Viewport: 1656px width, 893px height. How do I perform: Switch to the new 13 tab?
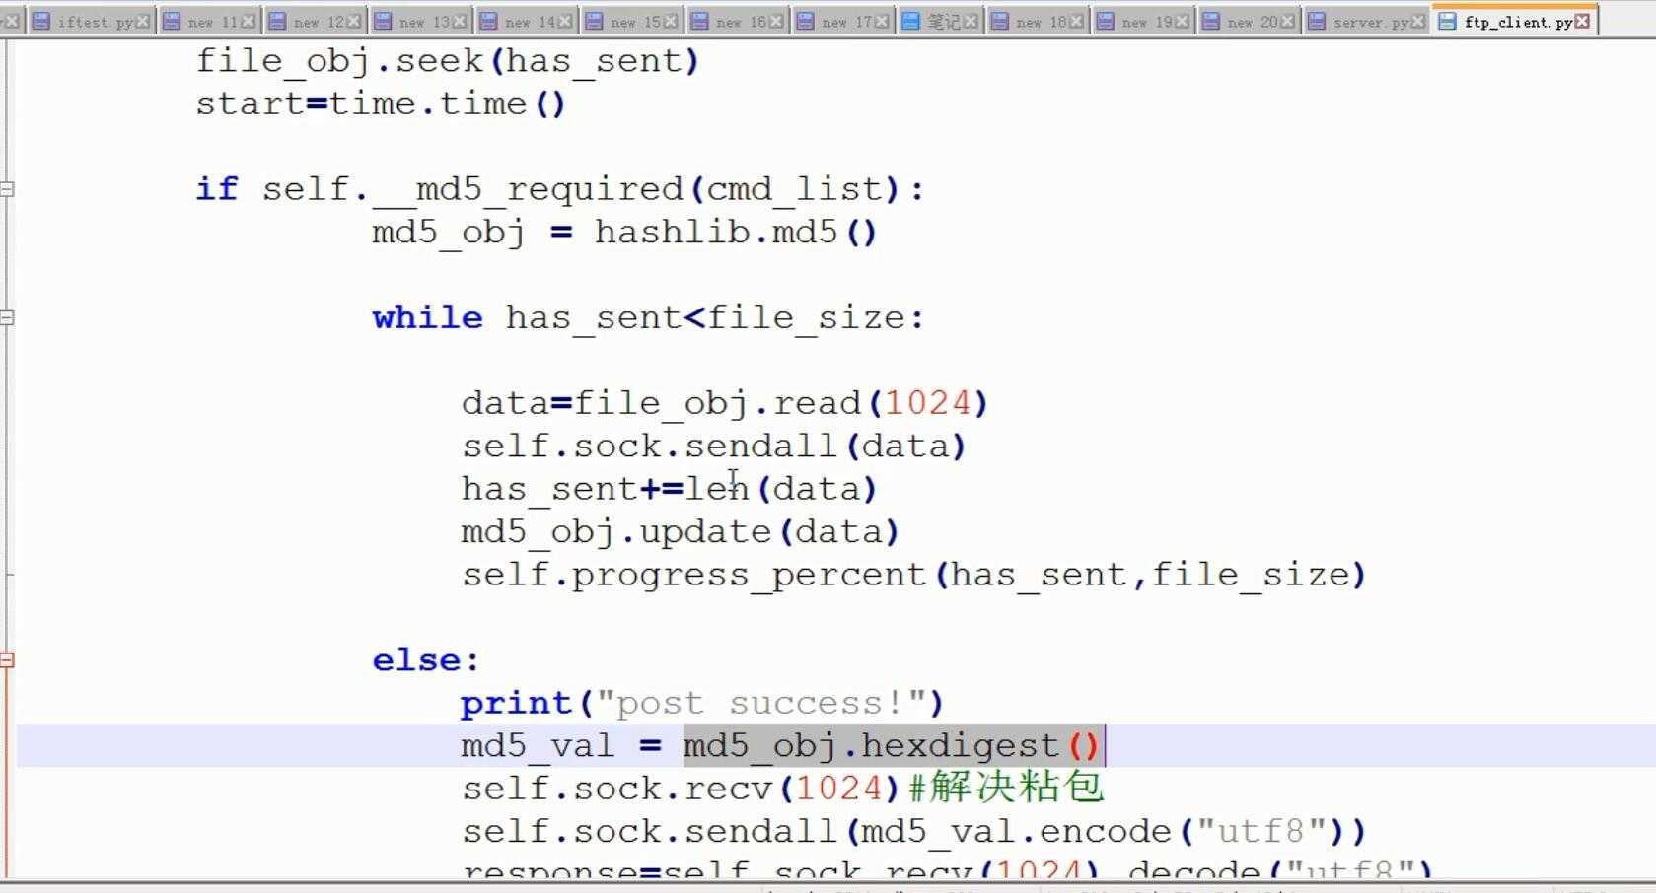coord(422,22)
